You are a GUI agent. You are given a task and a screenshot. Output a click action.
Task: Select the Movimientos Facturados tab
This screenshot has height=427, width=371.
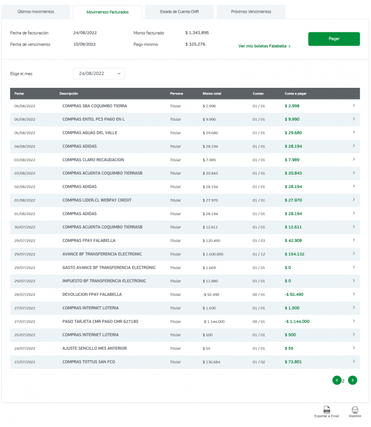(107, 12)
